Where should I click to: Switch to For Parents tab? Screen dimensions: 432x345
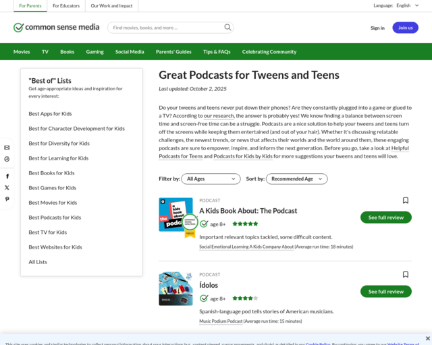30,6
